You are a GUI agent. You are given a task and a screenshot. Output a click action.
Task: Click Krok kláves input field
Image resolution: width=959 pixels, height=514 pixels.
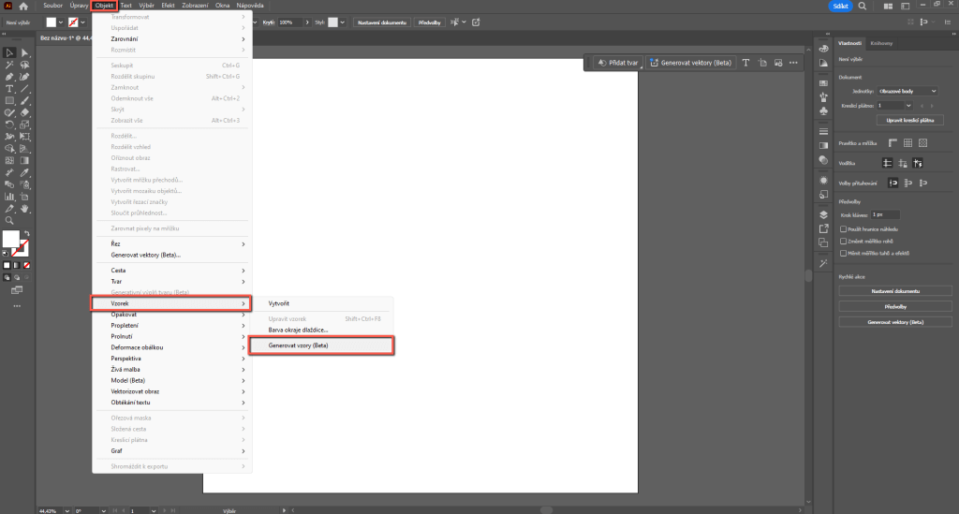(886, 215)
